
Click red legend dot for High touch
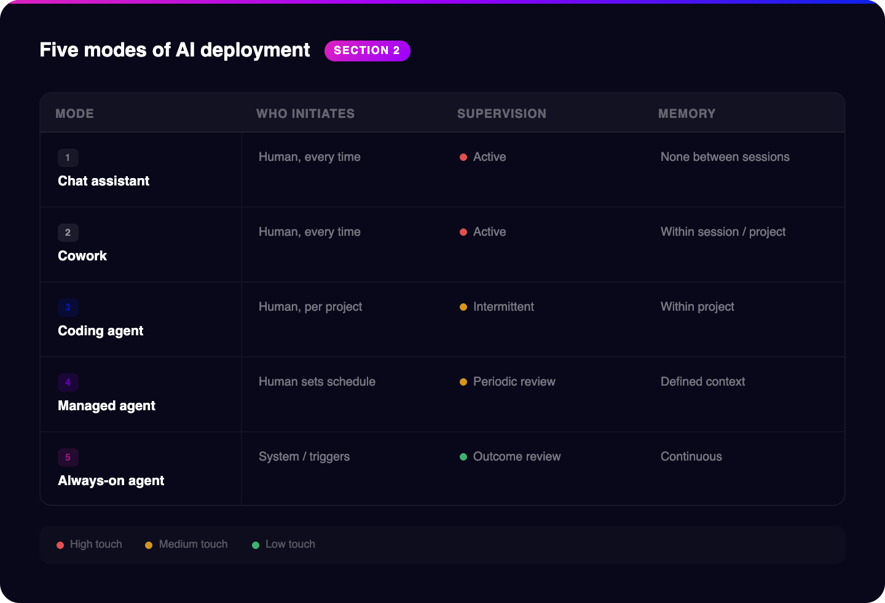tap(60, 545)
